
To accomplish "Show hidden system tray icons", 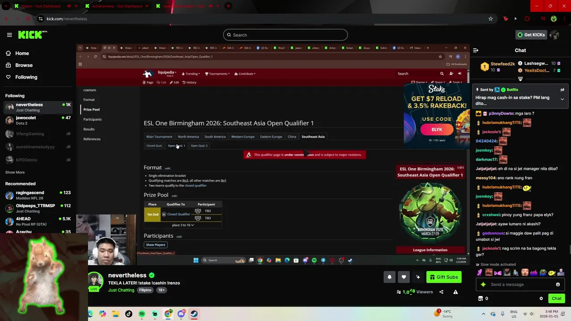I will click(x=484, y=314).
